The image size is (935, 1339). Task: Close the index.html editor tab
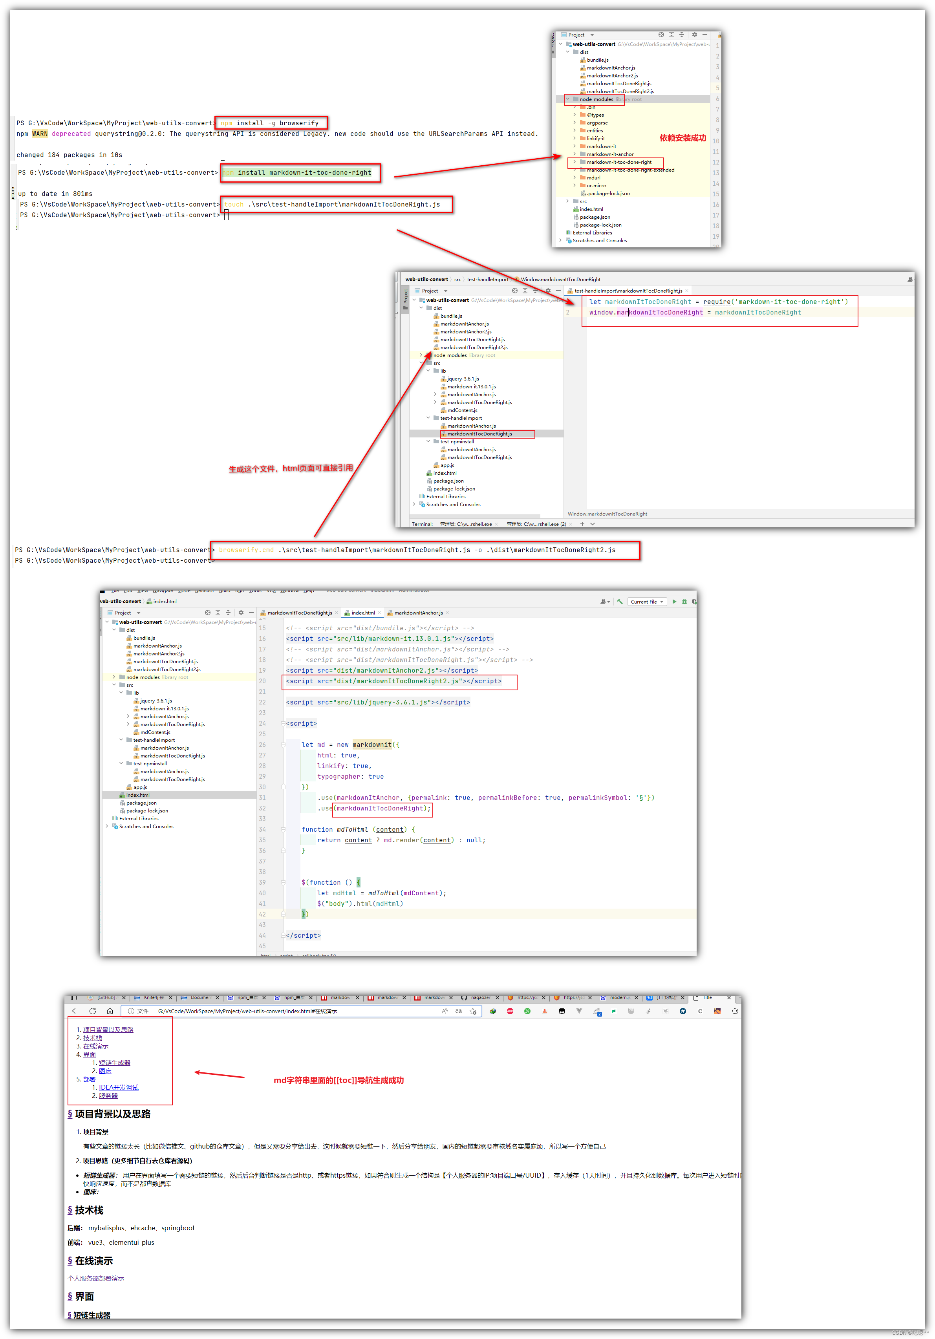(x=379, y=612)
